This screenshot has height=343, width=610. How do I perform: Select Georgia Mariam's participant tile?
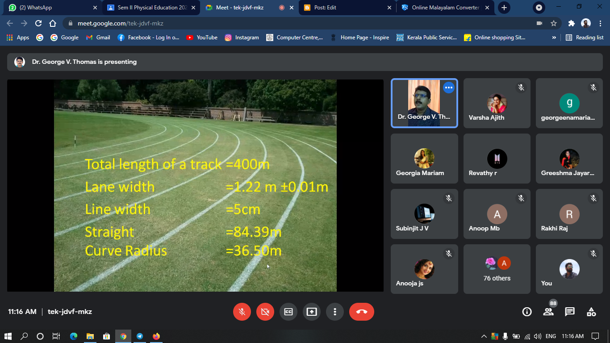pyautogui.click(x=424, y=159)
